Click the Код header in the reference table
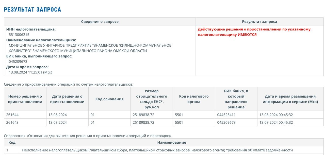 coord(12,142)
